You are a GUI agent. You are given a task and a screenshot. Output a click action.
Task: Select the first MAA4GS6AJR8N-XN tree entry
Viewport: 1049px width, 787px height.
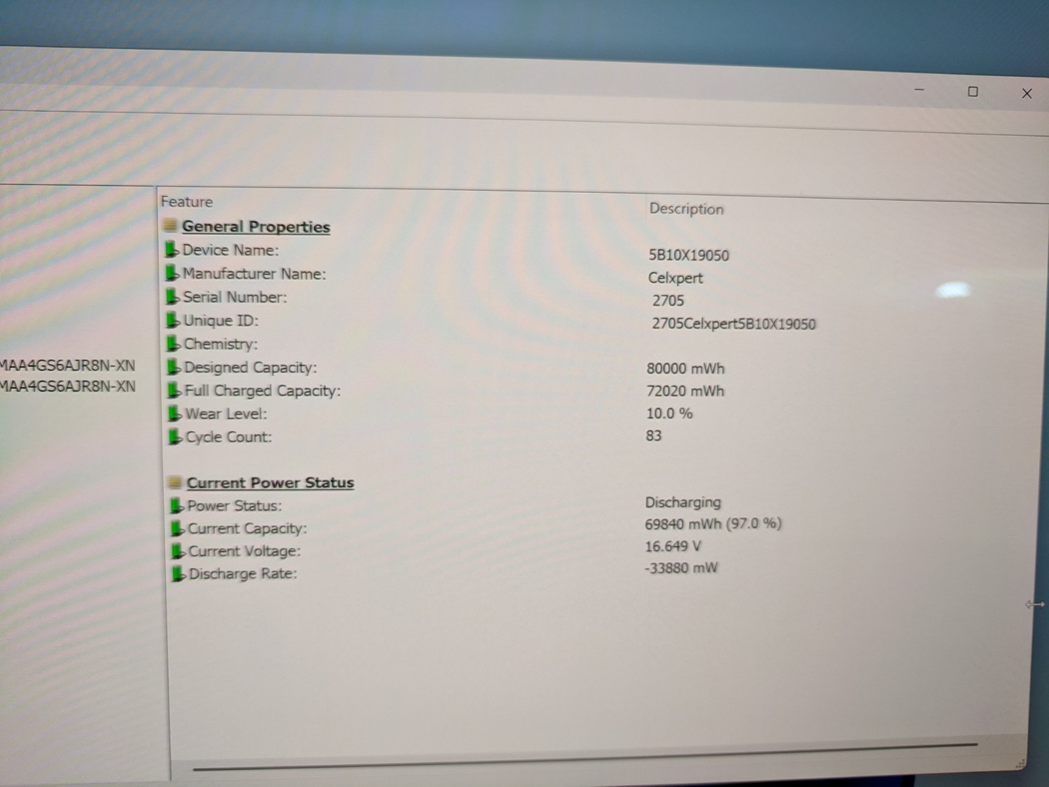pos(68,366)
